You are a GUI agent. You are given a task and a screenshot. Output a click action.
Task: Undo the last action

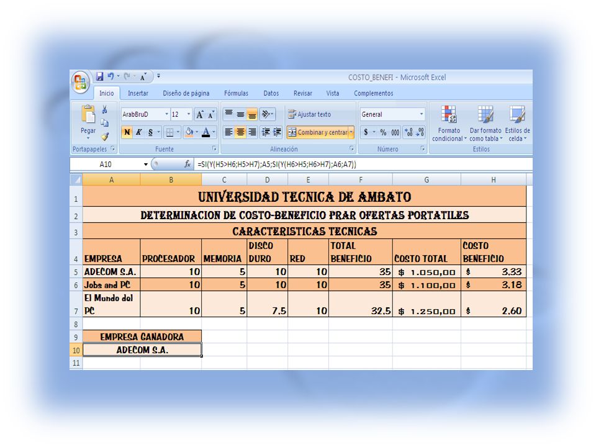point(111,76)
